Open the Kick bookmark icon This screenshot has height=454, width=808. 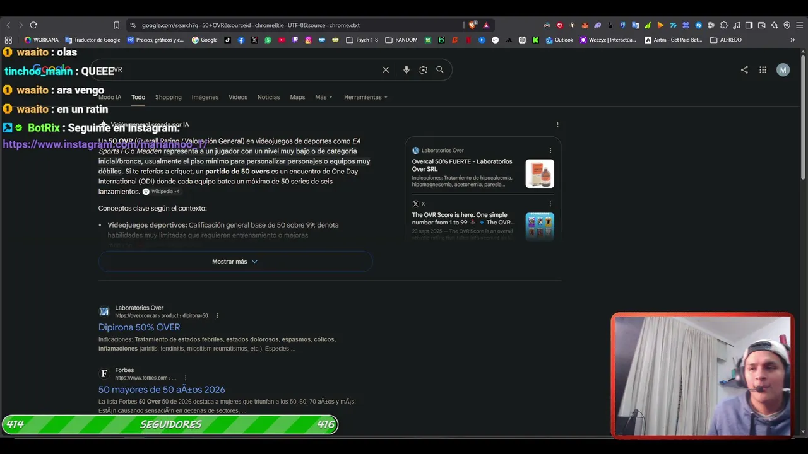pyautogui.click(x=535, y=40)
